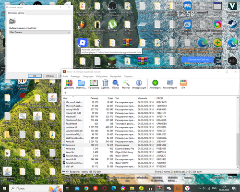Open the Просмотр (View) toolbar icon
Image resolution: width=240 pixels, height=192 pixels.
point(94,84)
